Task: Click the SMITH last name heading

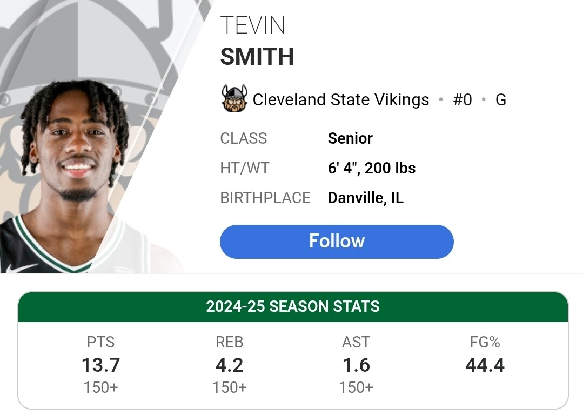Action: click(257, 57)
